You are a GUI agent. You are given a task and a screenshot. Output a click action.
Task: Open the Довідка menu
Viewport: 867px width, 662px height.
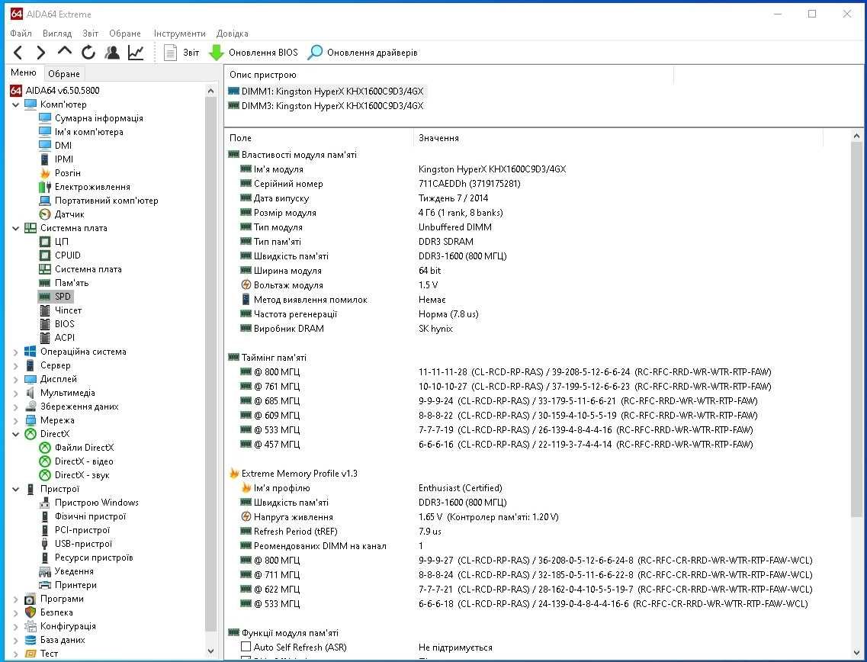tap(233, 34)
